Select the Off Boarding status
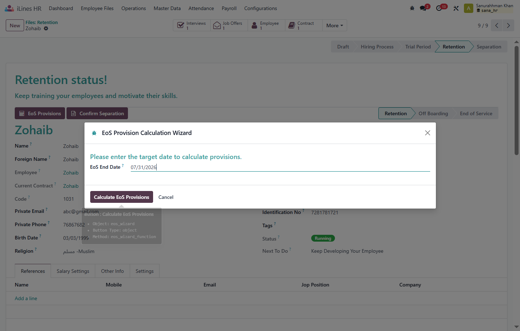The height and width of the screenshot is (331, 520). pos(433,113)
